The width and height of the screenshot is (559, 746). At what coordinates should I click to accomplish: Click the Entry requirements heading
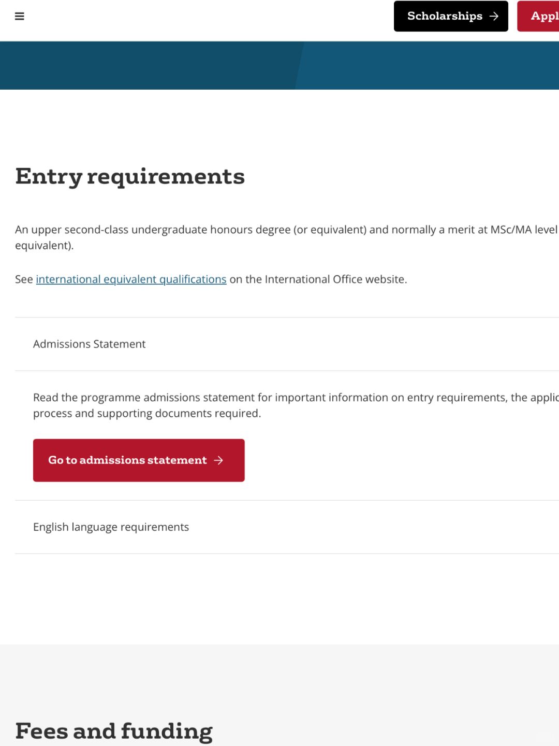click(x=130, y=176)
